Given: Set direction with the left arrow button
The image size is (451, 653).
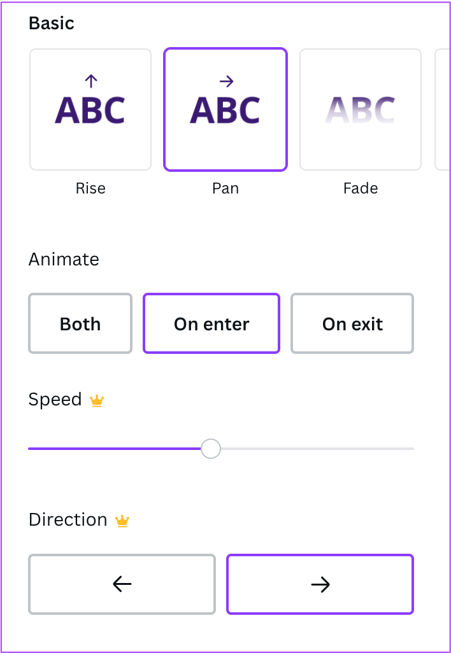Looking at the screenshot, I should (122, 584).
